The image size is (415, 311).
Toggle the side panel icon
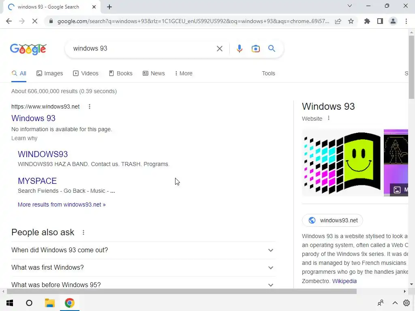click(x=380, y=21)
